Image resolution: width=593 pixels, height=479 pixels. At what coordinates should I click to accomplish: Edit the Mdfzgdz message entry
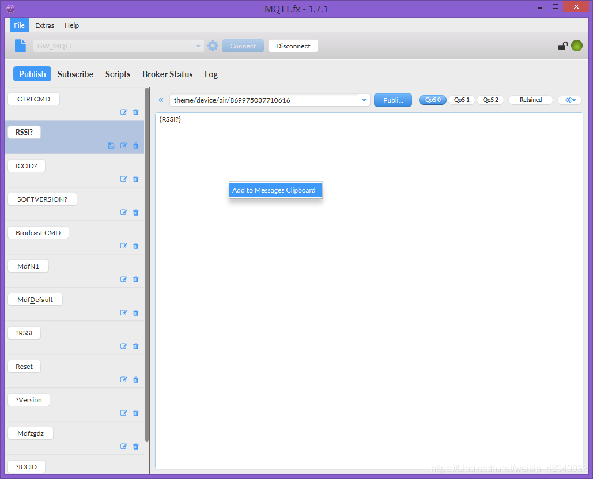pos(124,447)
